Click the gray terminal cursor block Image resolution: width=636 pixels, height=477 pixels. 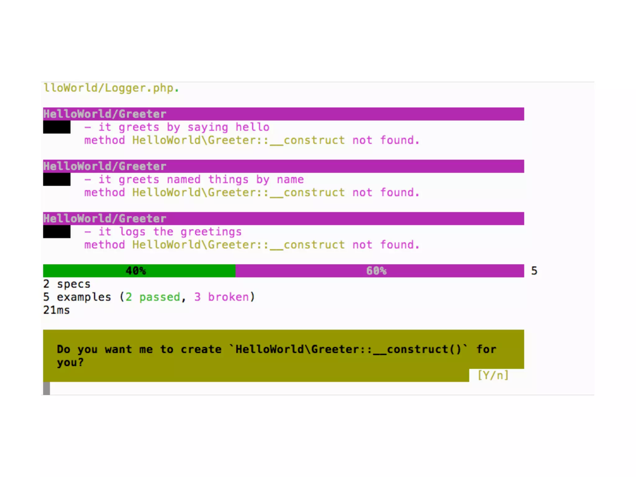47,388
